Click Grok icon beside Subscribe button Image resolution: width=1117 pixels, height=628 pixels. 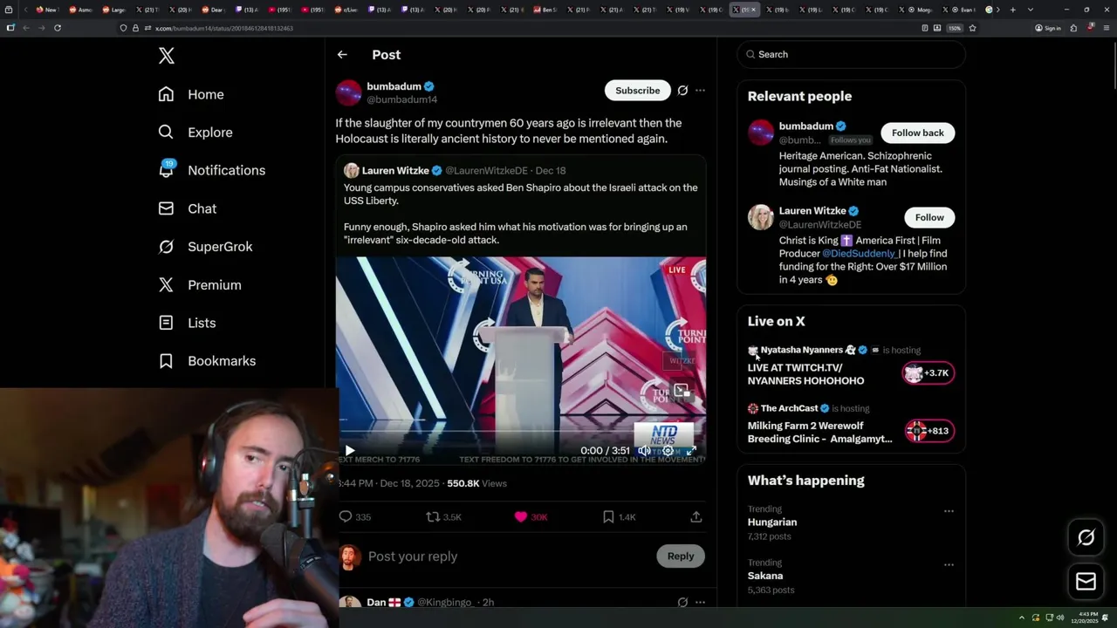pyautogui.click(x=682, y=91)
